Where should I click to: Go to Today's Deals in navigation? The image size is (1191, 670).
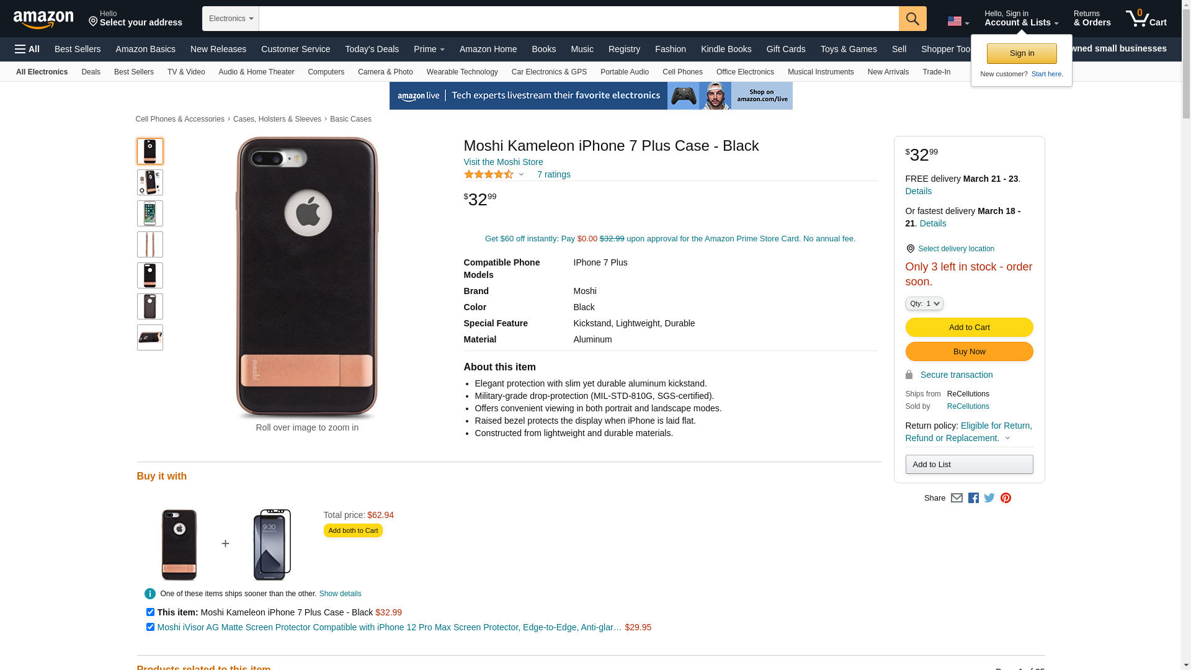tap(372, 49)
